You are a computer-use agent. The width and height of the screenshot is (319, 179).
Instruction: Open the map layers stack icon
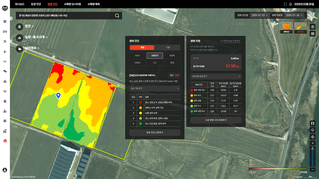point(312,130)
